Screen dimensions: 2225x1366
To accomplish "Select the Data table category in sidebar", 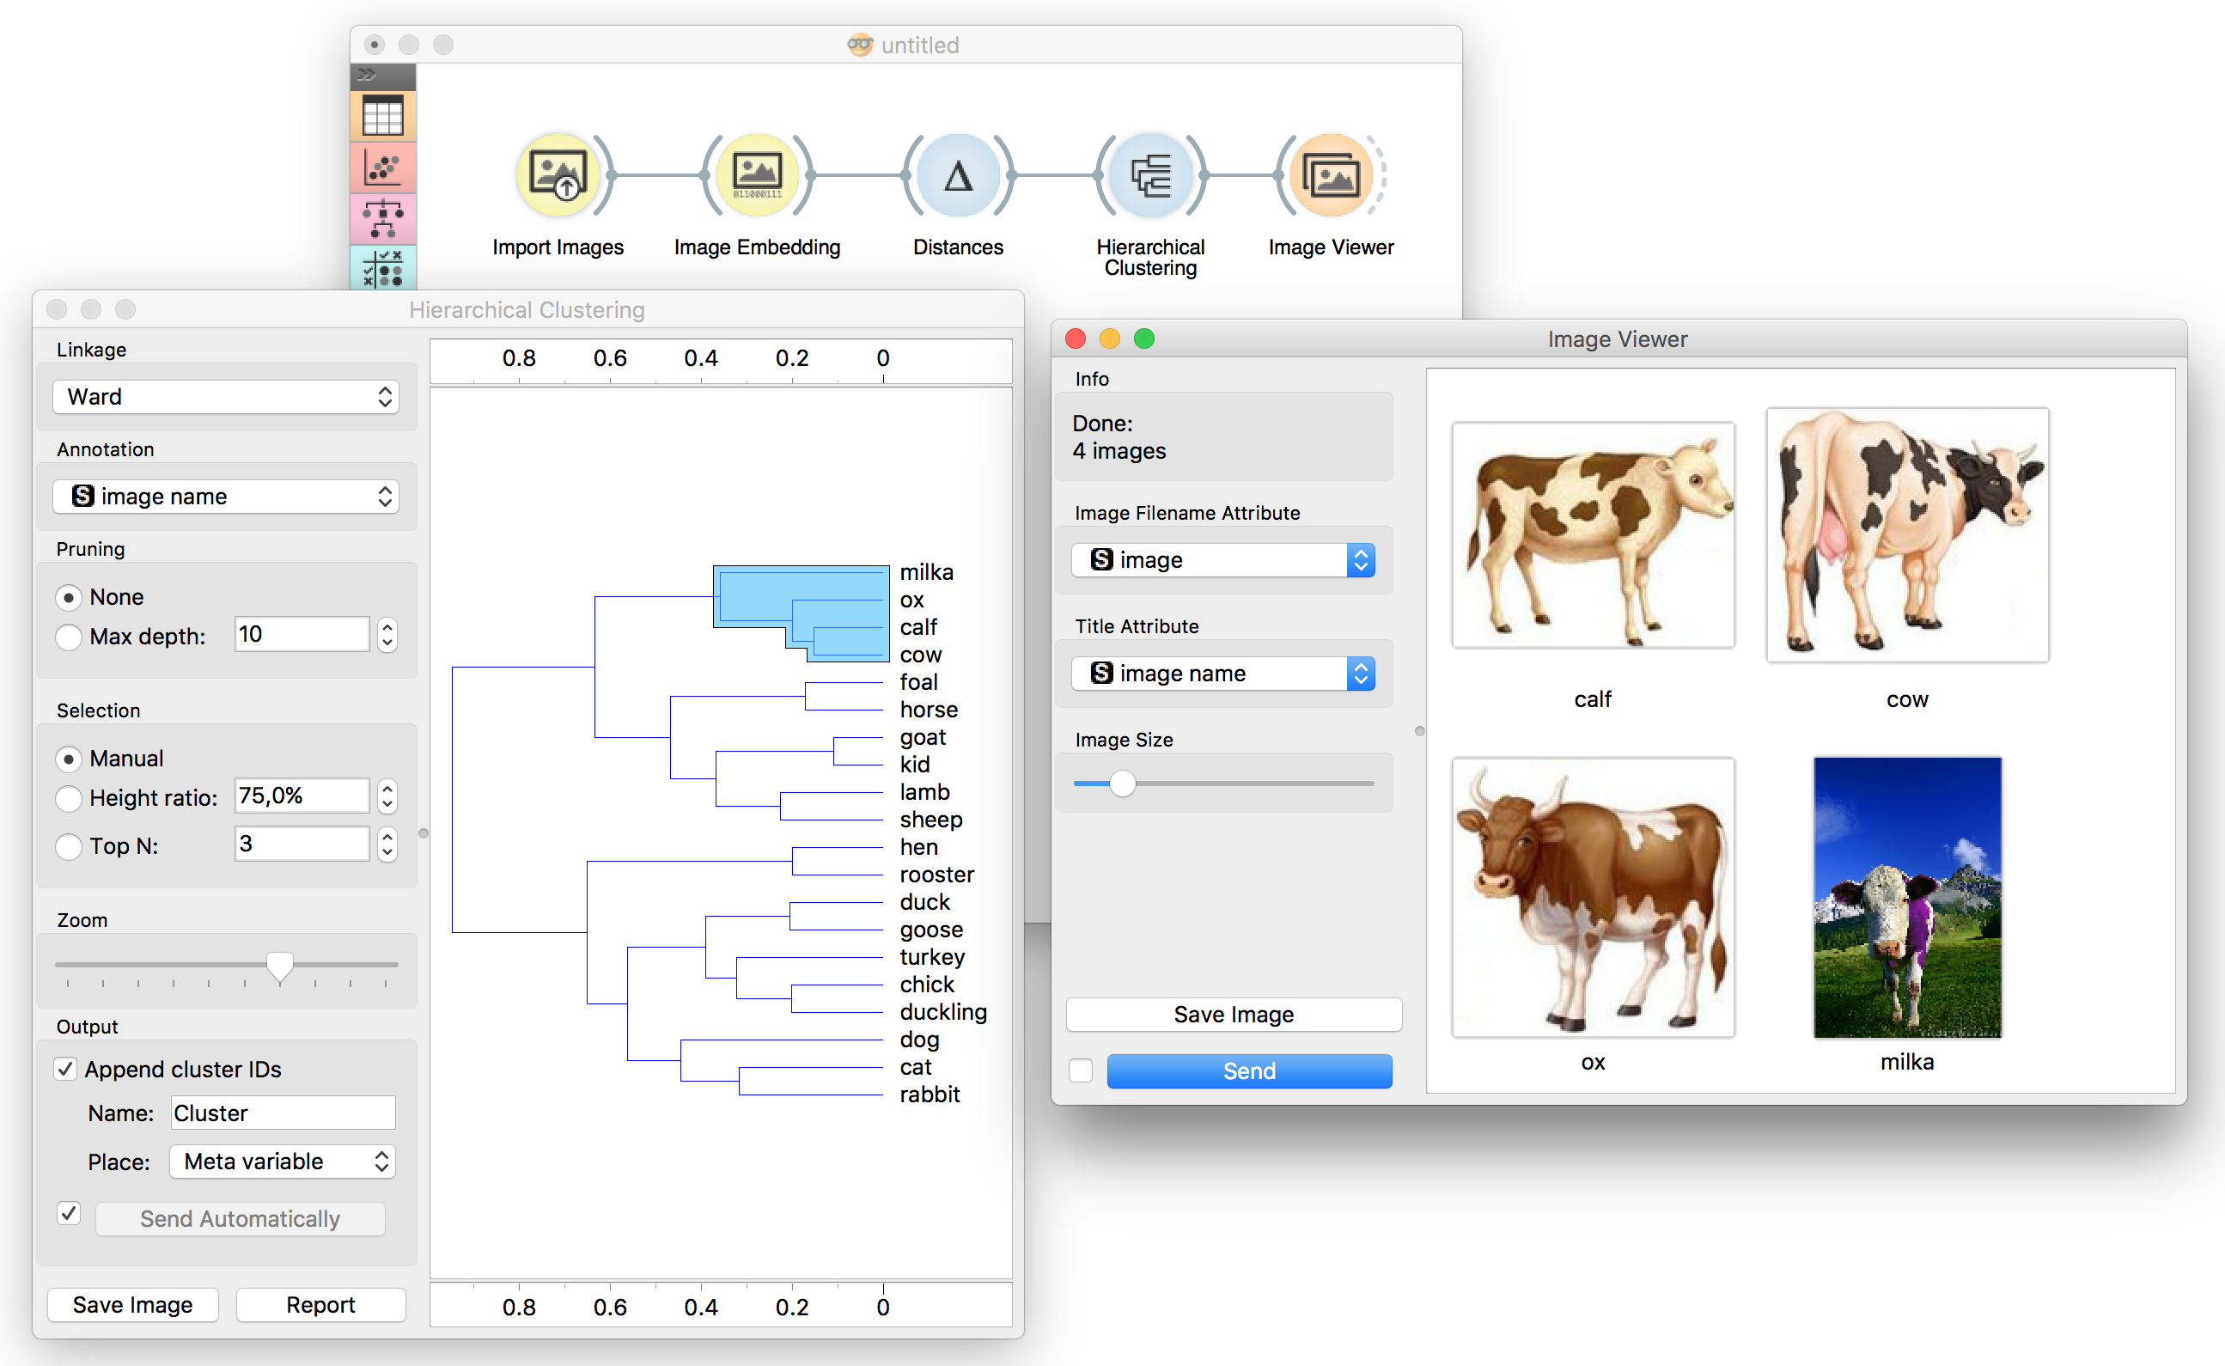I will (383, 117).
